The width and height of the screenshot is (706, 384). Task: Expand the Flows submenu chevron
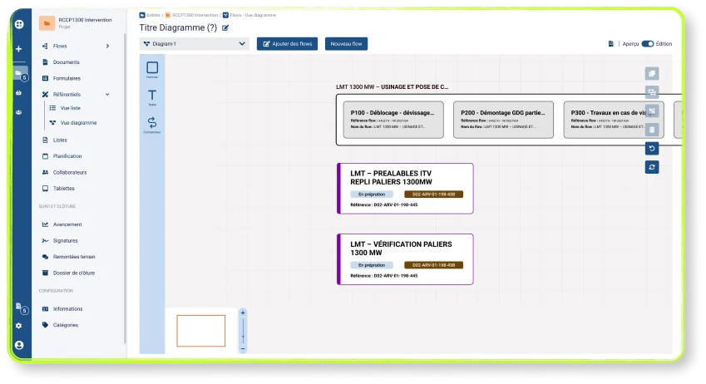tap(107, 46)
